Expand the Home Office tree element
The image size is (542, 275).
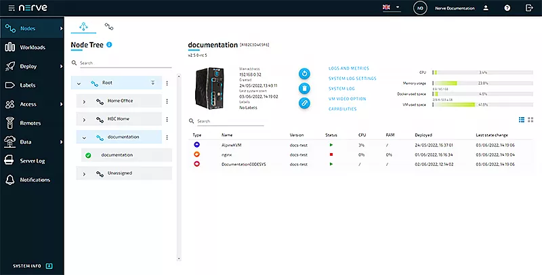84,101
